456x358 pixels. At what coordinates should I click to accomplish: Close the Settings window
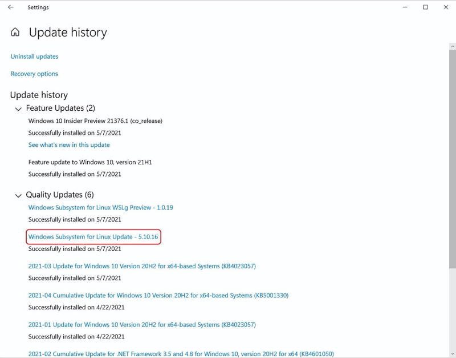point(446,7)
